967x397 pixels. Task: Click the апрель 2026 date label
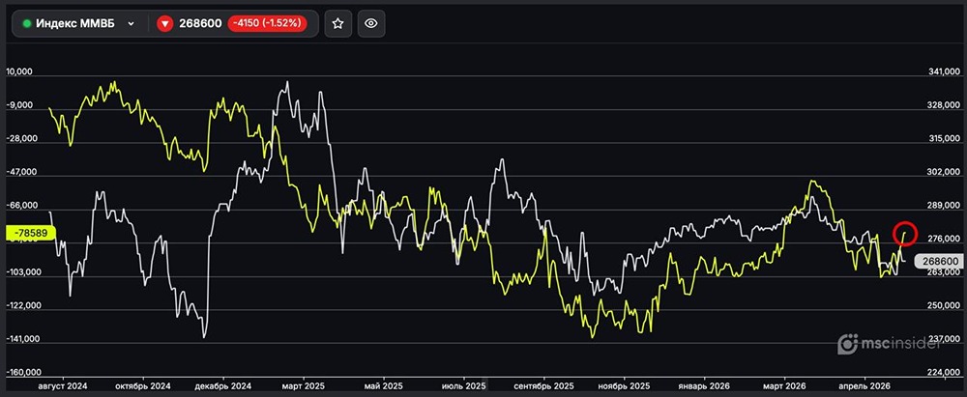(865, 385)
